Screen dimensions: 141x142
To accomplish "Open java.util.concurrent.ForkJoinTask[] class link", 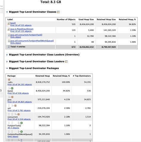I will click(26, 35).
